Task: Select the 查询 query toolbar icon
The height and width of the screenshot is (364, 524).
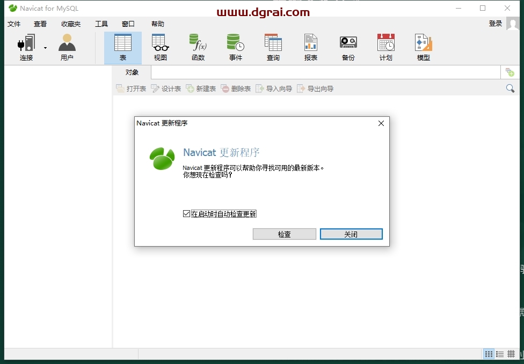Action: coord(273,47)
